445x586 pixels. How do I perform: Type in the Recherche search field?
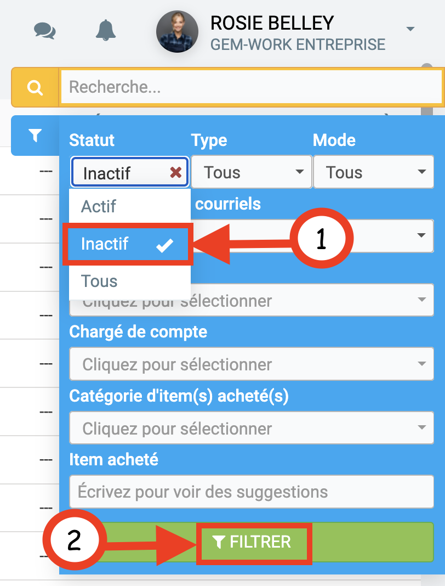click(251, 87)
